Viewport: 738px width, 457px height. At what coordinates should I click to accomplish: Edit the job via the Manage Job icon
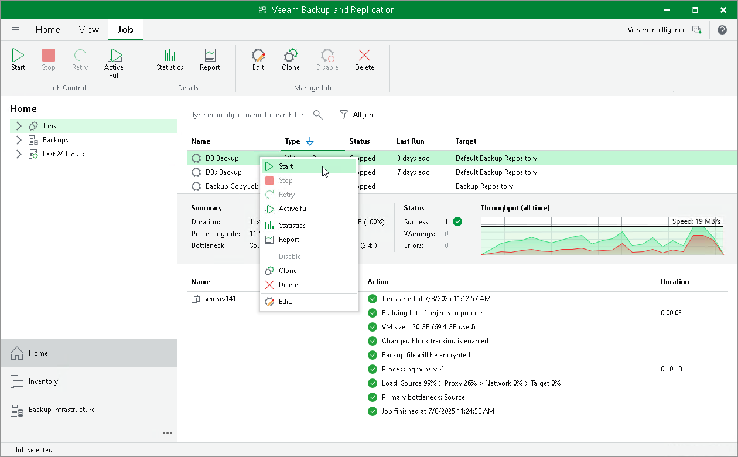258,59
